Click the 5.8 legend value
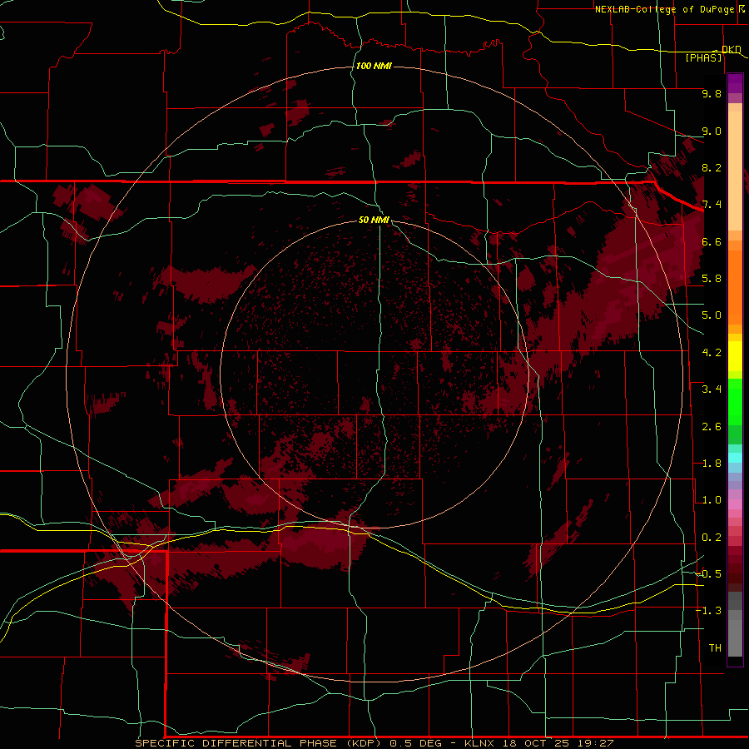This screenshot has height=749, width=749. (712, 279)
